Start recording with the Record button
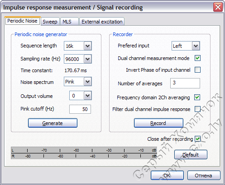The width and height of the screenshot is (225, 185). pos(158,123)
